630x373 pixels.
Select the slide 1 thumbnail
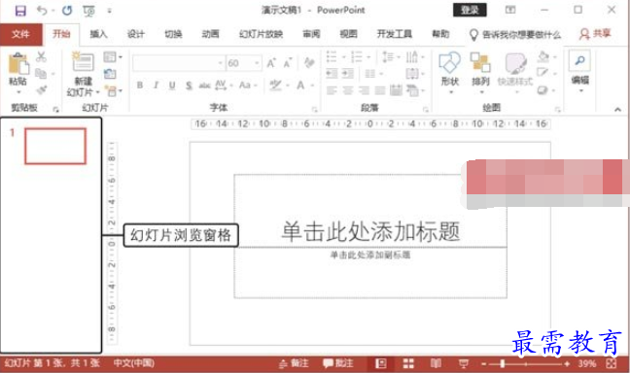(55, 146)
